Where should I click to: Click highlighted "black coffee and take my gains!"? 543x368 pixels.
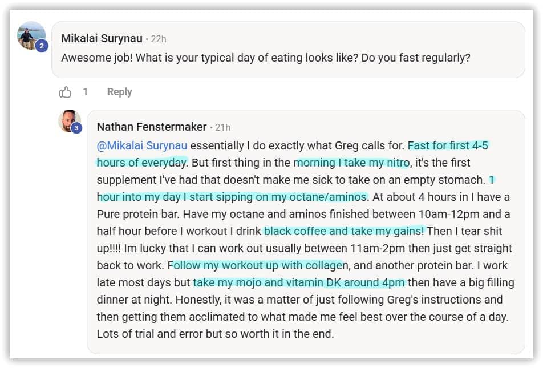344,231
